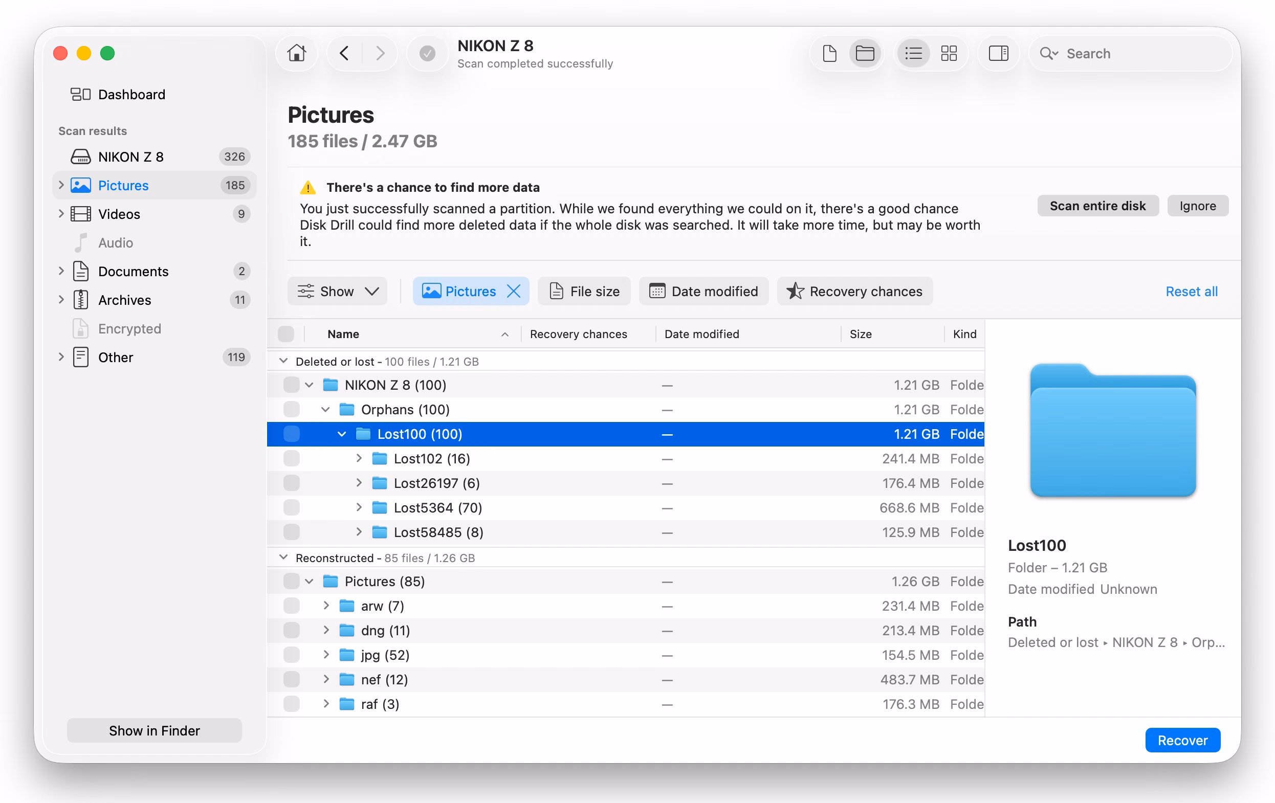The width and height of the screenshot is (1275, 803).
Task: Check the jpg (52) folder checkbox
Action: [x=291, y=655]
